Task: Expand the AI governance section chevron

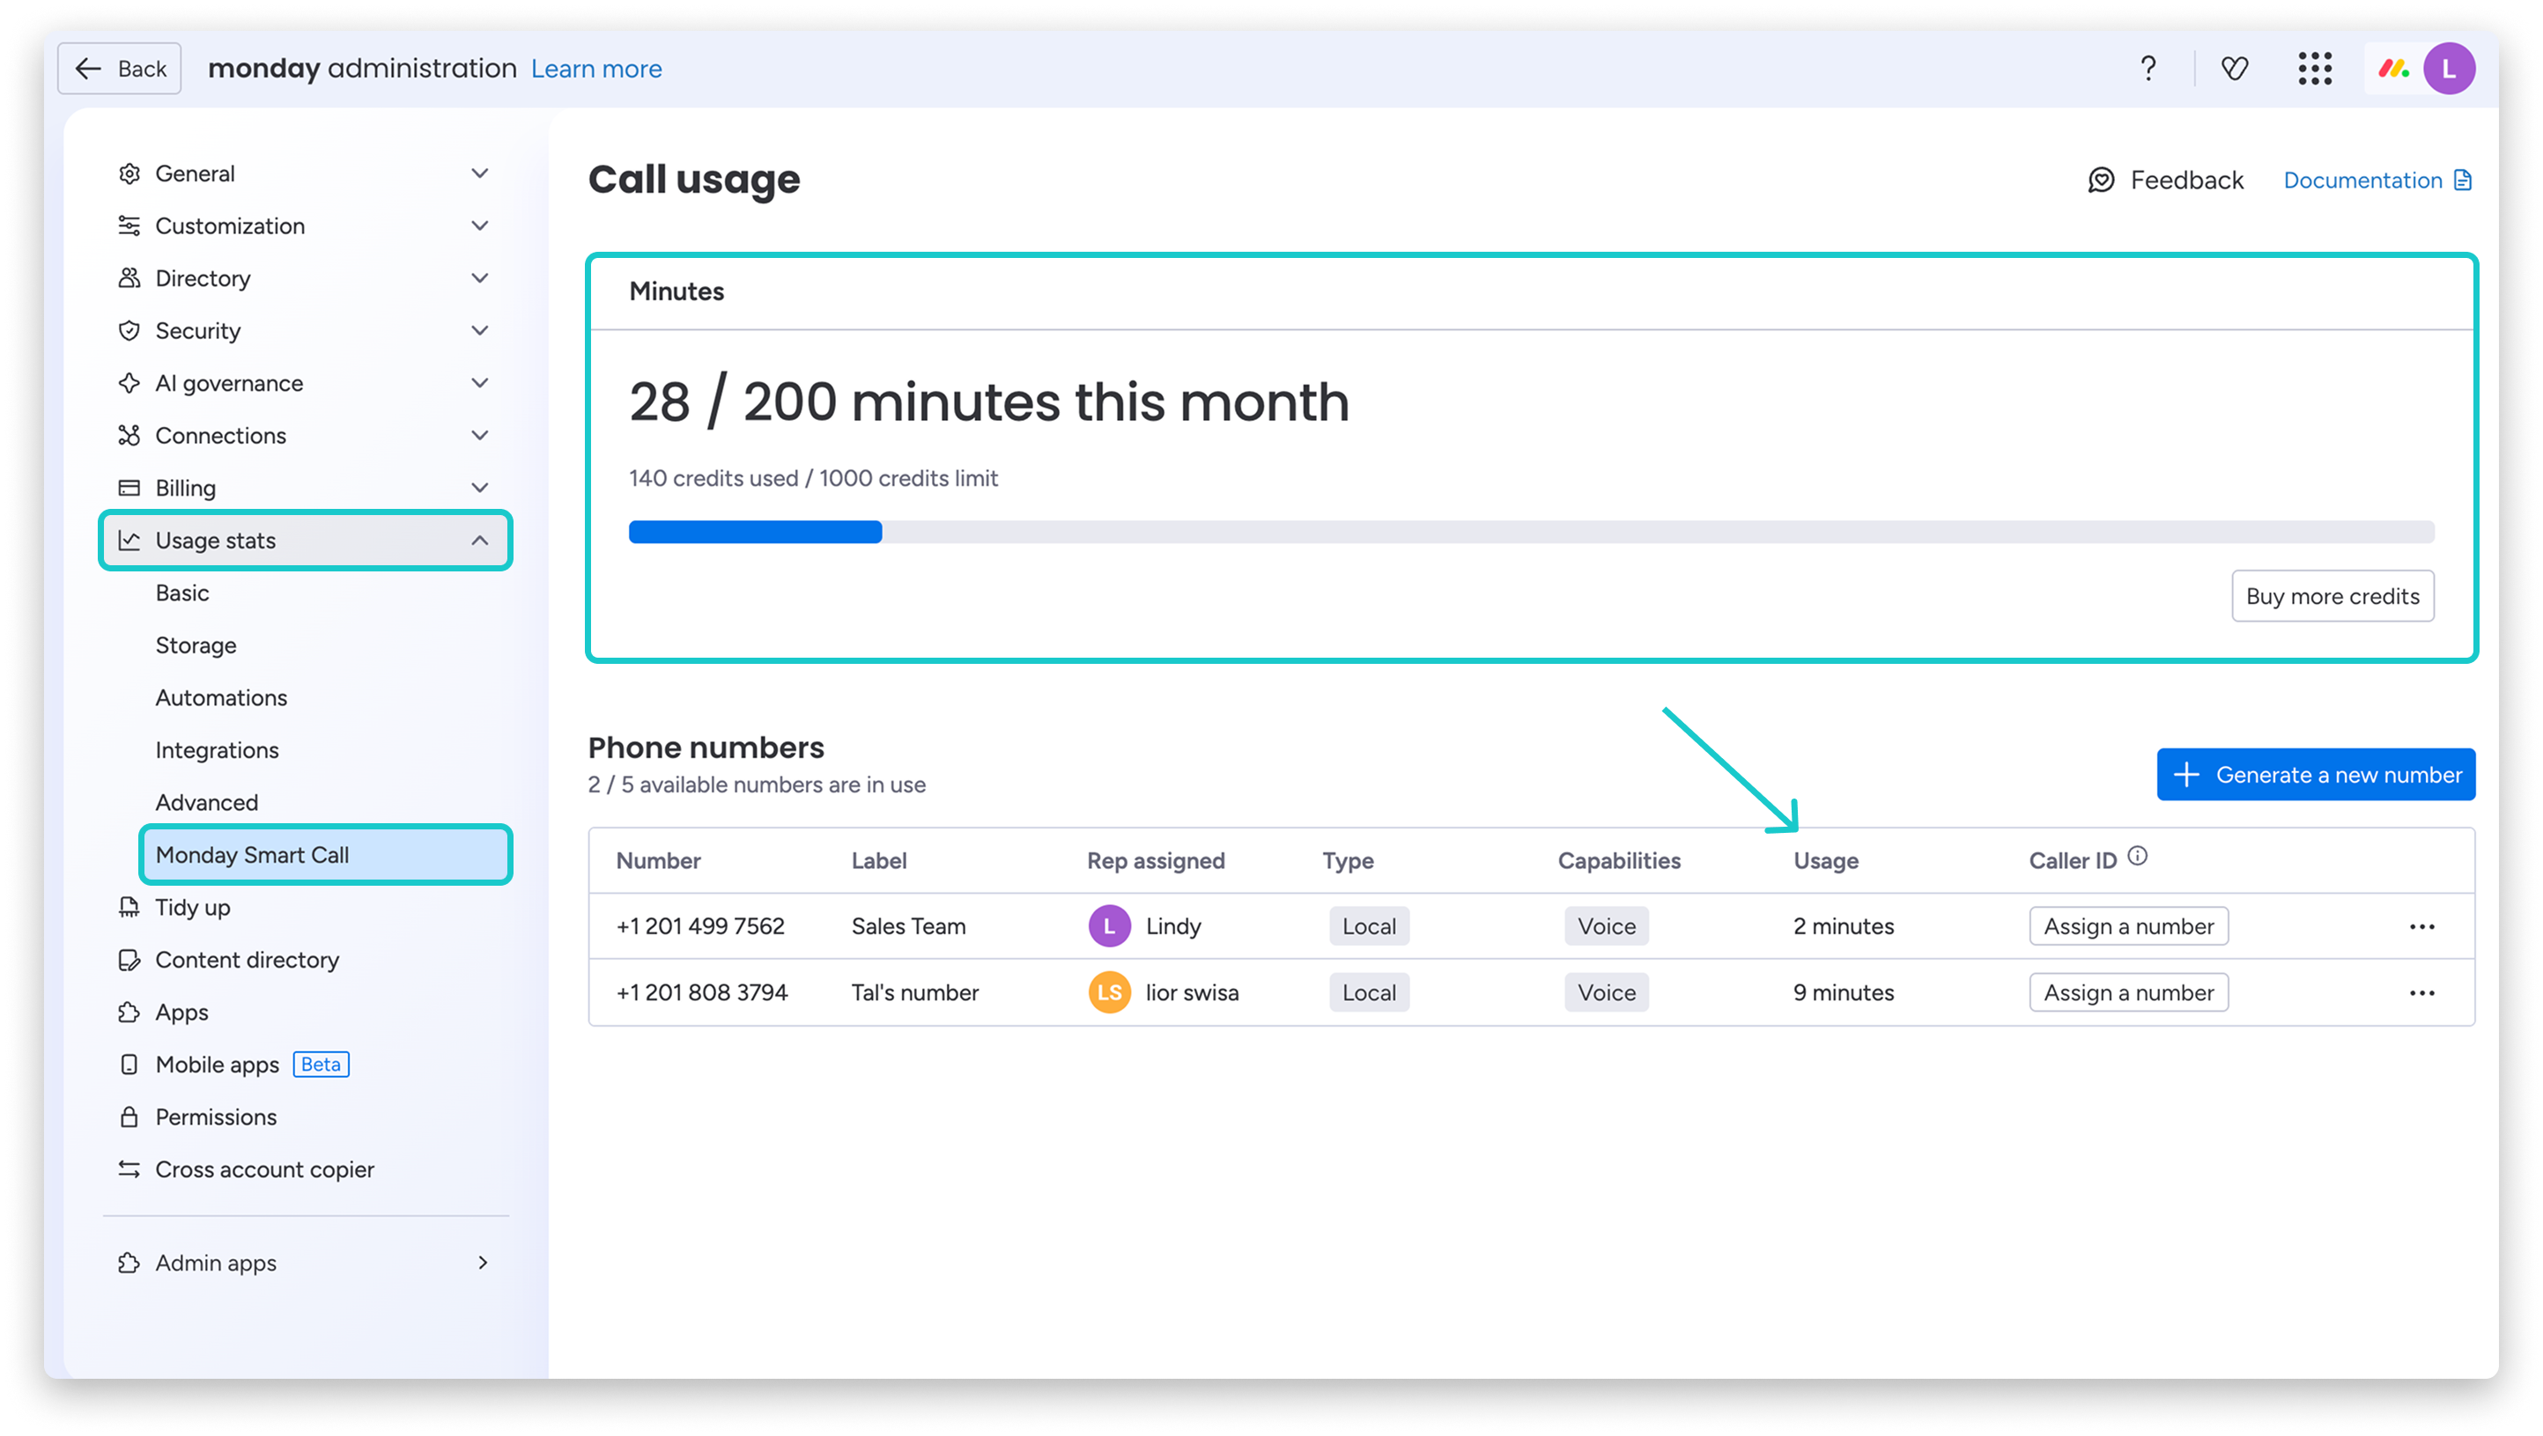Action: [x=480, y=383]
